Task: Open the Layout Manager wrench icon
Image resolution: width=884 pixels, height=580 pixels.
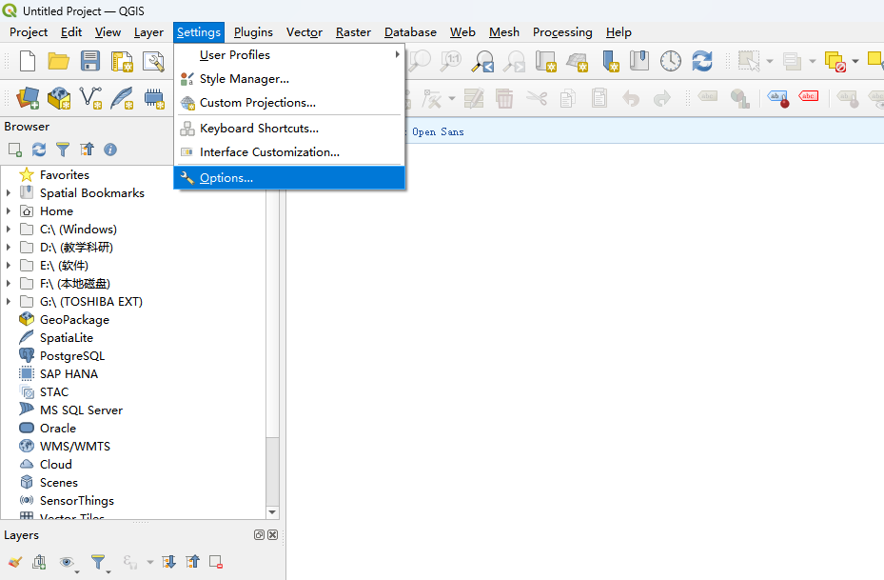Action: click(153, 61)
